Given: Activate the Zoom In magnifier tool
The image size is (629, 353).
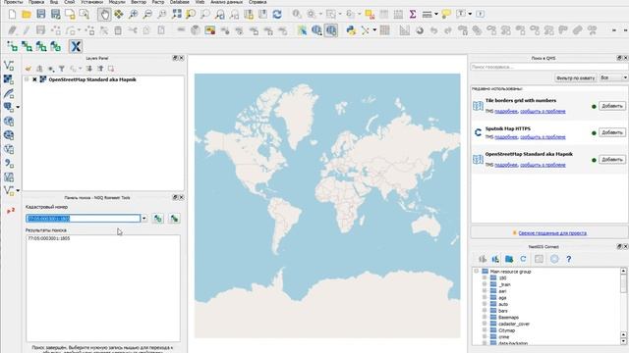Looking at the screenshot, I should pos(134,15).
